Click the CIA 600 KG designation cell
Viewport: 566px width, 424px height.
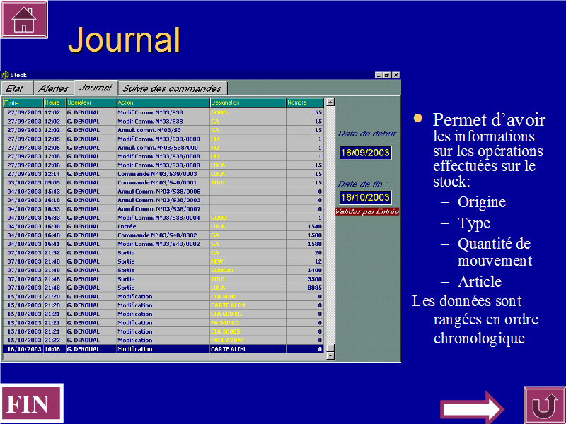pos(248,314)
